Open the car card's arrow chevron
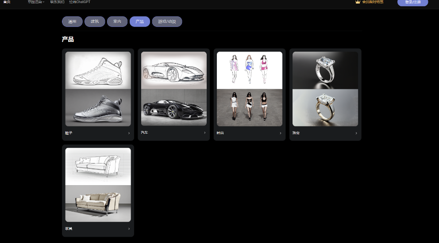The width and height of the screenshot is (439, 243). click(204, 133)
